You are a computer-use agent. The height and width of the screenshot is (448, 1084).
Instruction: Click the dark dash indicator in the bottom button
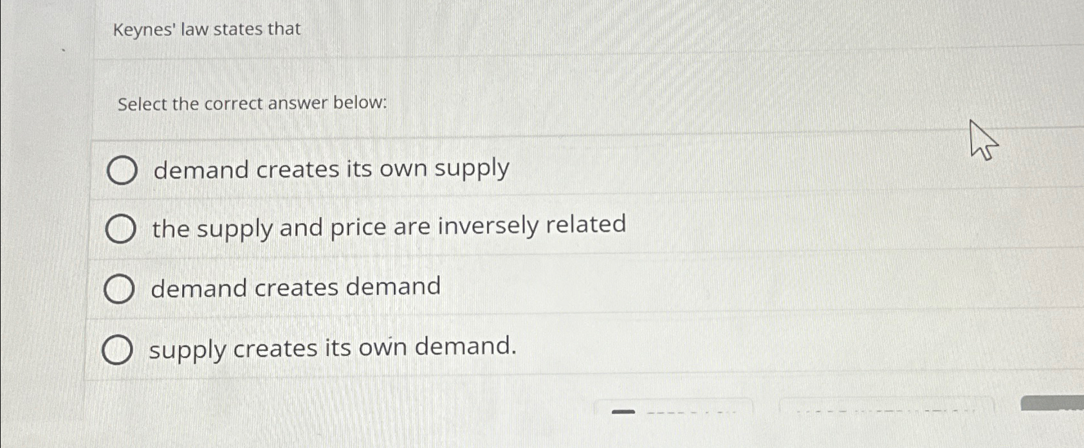tap(621, 411)
